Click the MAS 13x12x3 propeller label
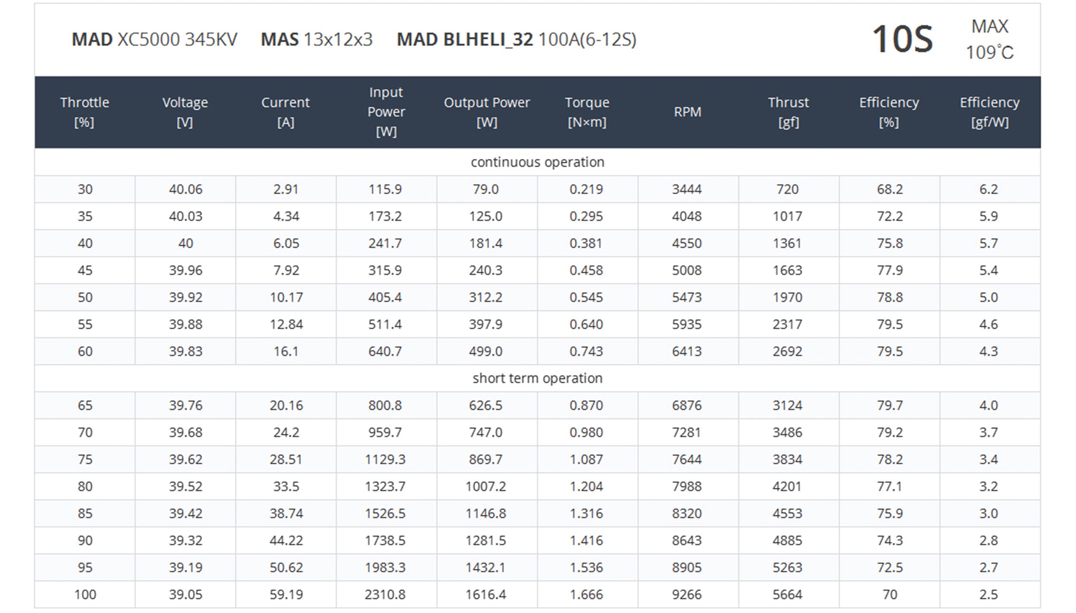 click(316, 40)
